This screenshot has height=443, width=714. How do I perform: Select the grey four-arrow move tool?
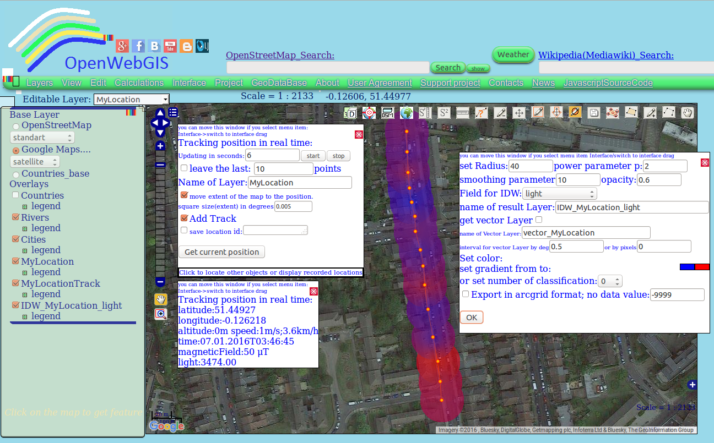point(519,113)
